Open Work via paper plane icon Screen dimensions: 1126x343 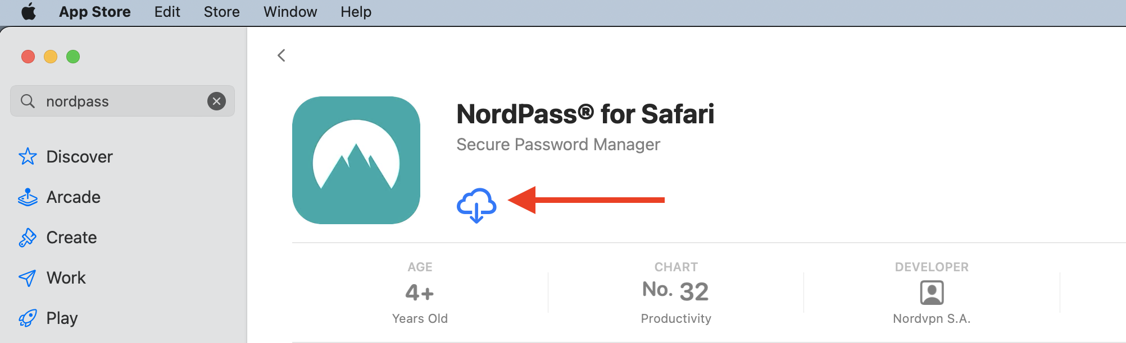28,278
